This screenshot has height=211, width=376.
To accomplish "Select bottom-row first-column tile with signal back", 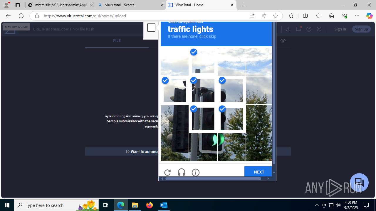I will coord(174,147).
